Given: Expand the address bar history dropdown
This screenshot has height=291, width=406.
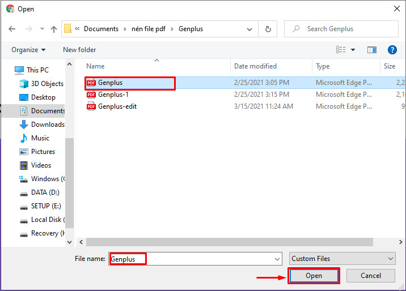Looking at the screenshot, I should (x=249, y=29).
